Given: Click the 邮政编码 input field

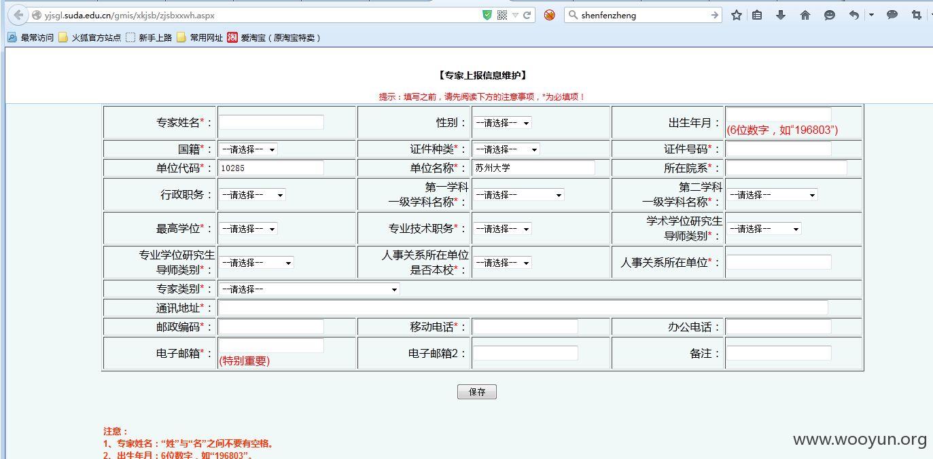Looking at the screenshot, I should pyautogui.click(x=271, y=327).
